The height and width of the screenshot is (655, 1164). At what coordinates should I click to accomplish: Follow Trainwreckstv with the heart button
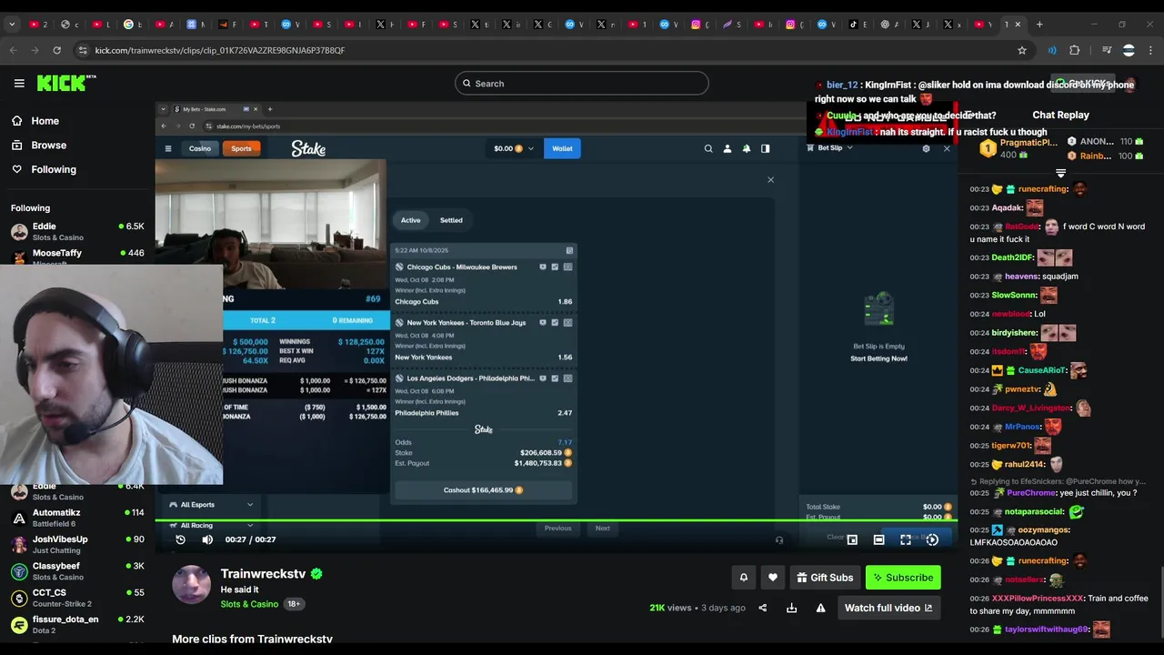pos(773,577)
